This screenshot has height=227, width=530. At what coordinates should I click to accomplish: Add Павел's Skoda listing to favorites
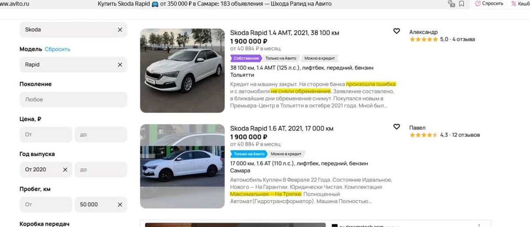(397, 127)
